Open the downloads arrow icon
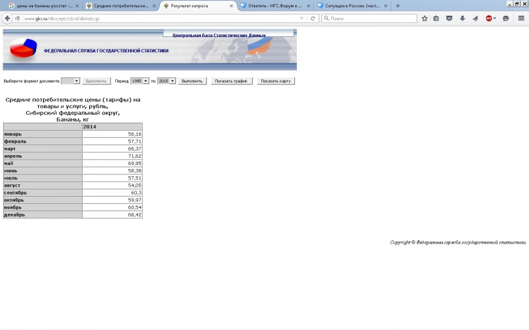Image resolution: width=529 pixels, height=330 pixels. [x=462, y=18]
